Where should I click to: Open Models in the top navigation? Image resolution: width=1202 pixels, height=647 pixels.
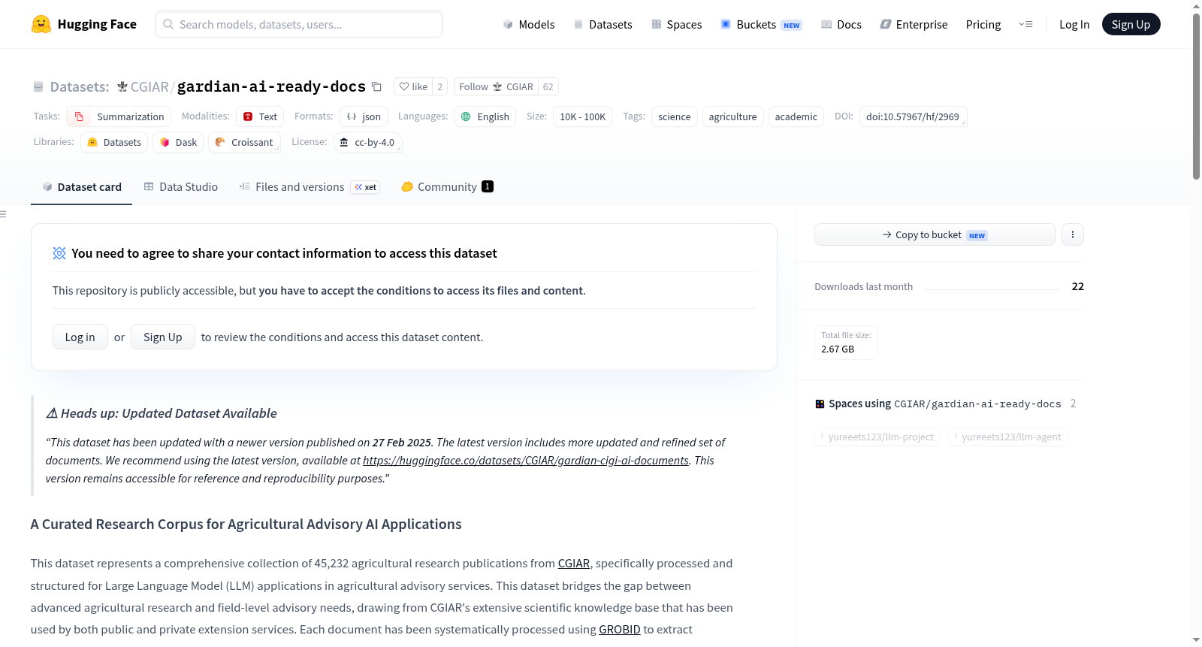pyautogui.click(x=529, y=24)
